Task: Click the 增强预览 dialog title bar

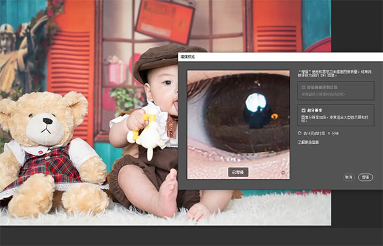Action: click(280, 57)
